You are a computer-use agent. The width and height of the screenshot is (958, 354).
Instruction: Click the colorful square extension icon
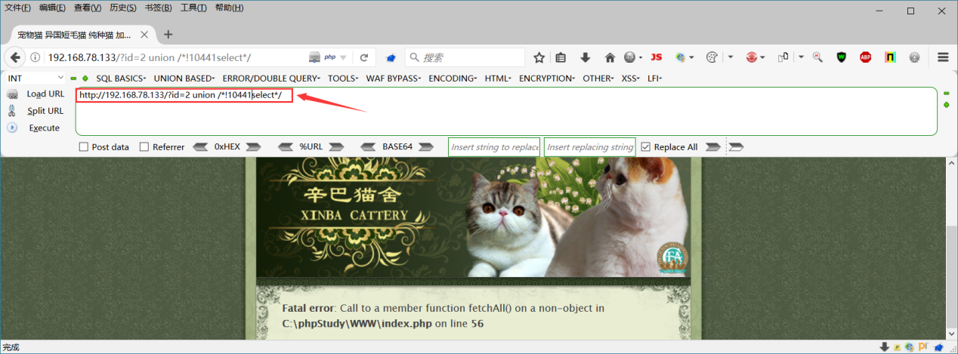(x=891, y=57)
